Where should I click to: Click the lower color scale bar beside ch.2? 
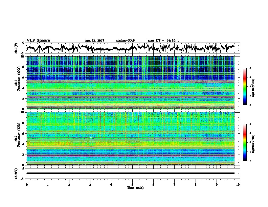pyautogui.click(x=245, y=142)
